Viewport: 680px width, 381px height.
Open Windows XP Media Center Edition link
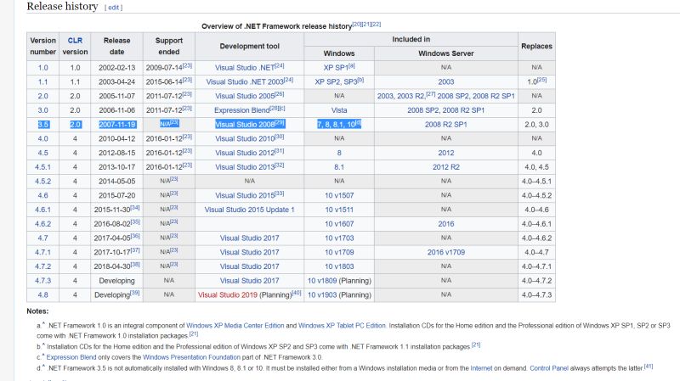pos(235,326)
